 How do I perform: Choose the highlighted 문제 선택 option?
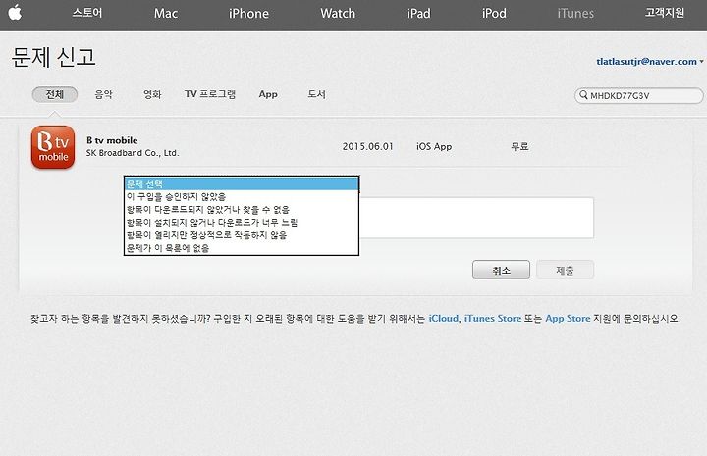242,183
